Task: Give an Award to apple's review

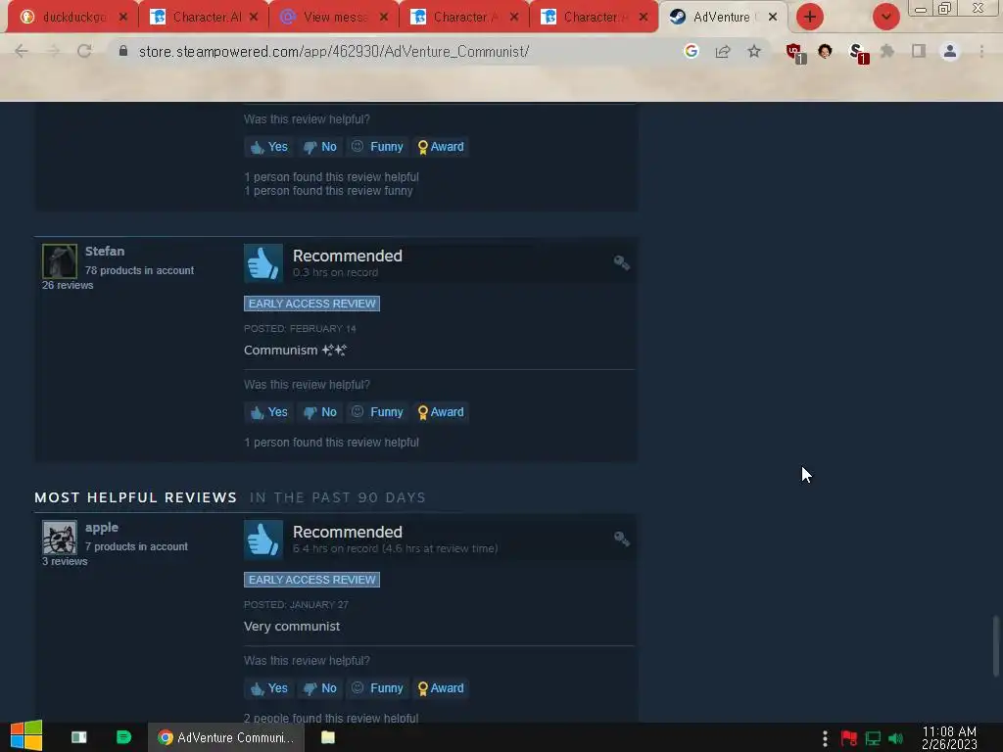Action: (441, 688)
